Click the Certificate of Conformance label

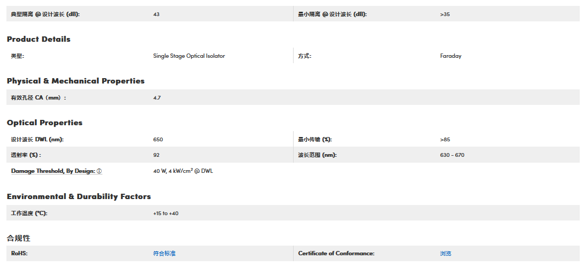pyautogui.click(x=336, y=254)
